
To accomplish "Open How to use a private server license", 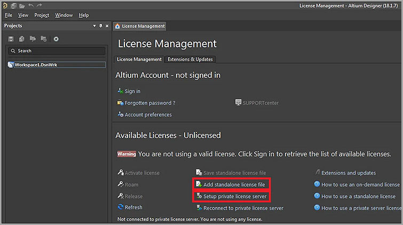I will coord(361,208).
